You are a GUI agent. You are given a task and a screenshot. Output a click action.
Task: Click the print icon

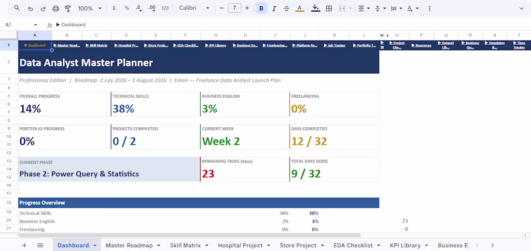click(56, 9)
